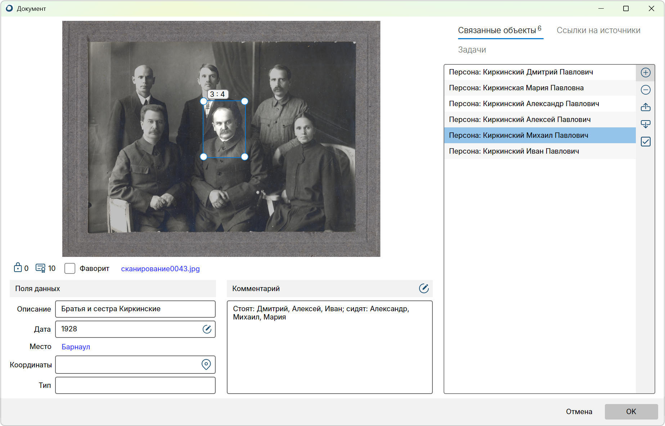Click the add linked object plus icon
The image size is (665, 426).
coord(646,72)
